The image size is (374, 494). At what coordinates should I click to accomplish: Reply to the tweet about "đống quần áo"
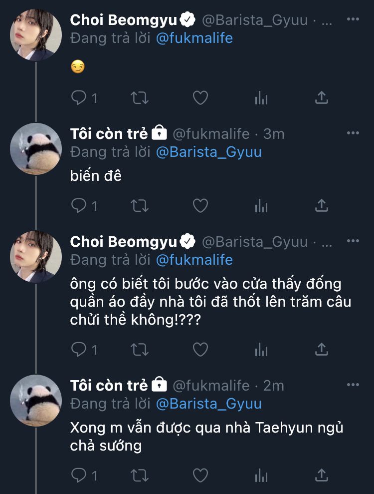[x=79, y=349]
